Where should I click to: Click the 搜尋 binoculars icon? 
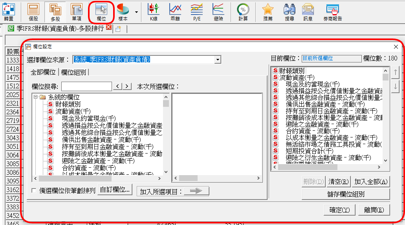pos(290,12)
